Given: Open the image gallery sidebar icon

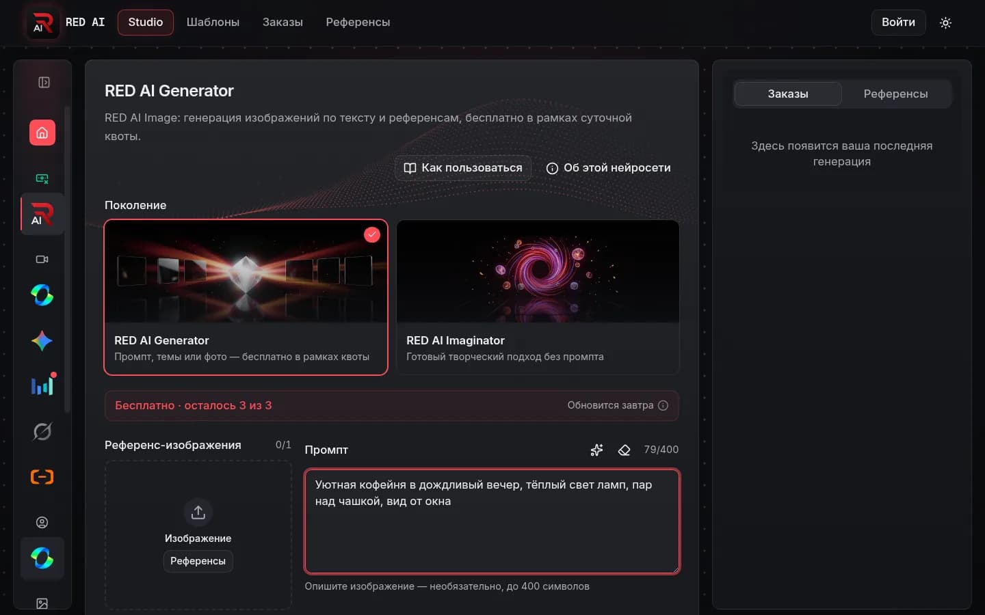Looking at the screenshot, I should tap(42, 603).
